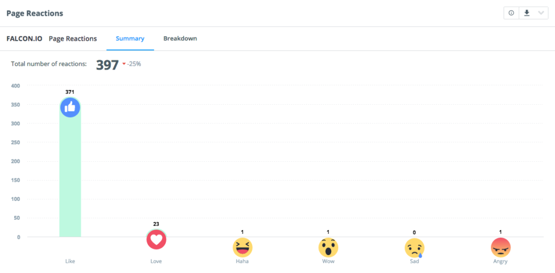
Task: Select the Summary tab
Action: click(130, 39)
